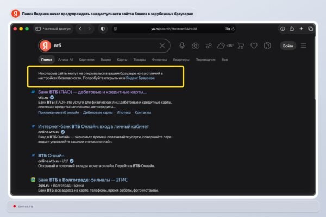
Task: Open the privacy shield icon in toolbar
Action: coord(103,29)
